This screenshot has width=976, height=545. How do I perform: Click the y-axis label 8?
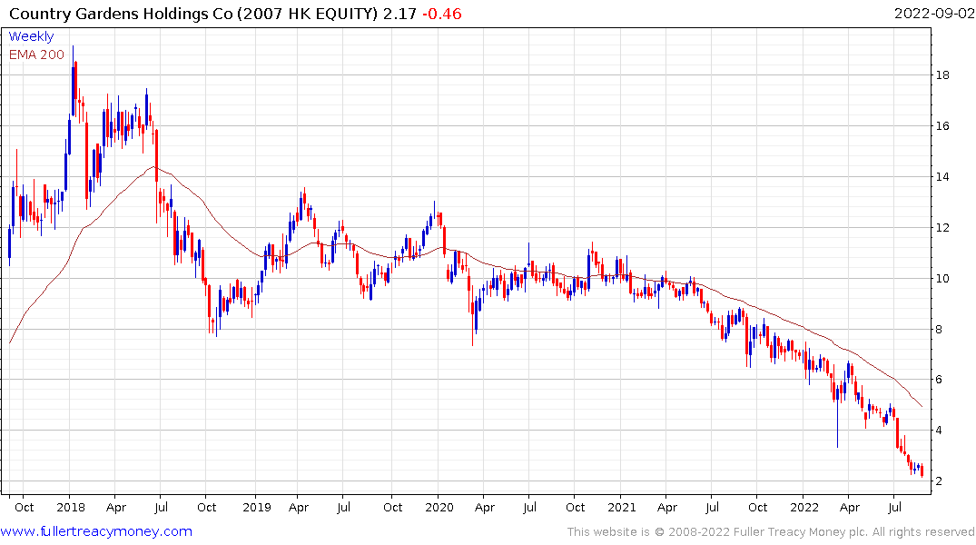point(940,330)
